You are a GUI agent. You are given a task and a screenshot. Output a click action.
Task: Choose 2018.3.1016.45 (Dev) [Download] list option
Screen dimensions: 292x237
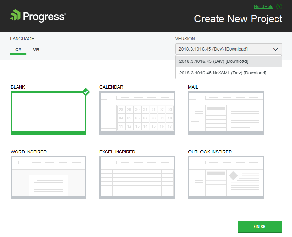coord(229,61)
